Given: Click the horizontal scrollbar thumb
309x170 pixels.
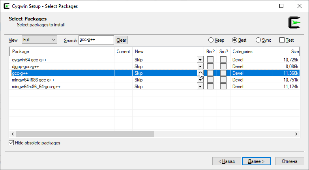Looking at the screenshot, I should pyautogui.click(x=85, y=134).
